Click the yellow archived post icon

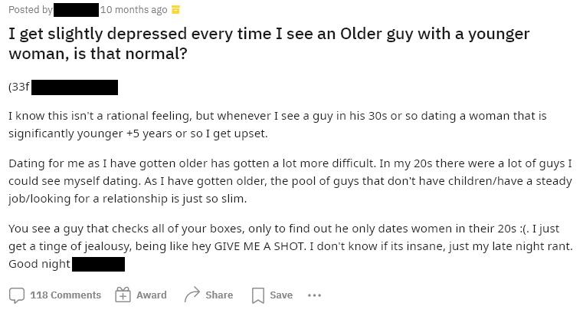point(175,10)
